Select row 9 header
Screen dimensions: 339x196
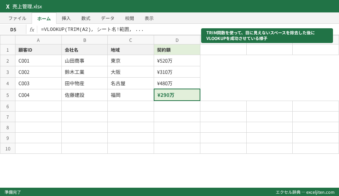click(8, 138)
